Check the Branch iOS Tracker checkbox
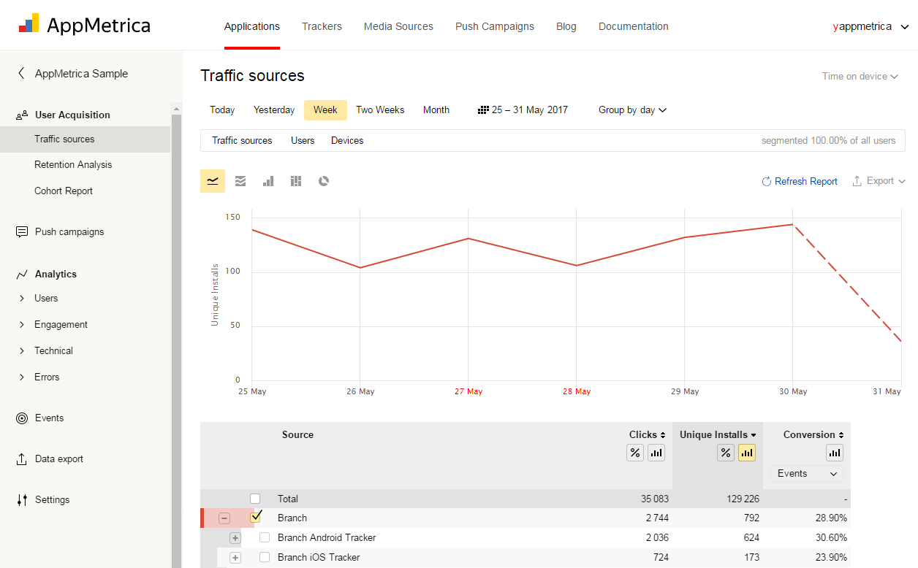Screen dimensions: 918x568 pos(265,557)
